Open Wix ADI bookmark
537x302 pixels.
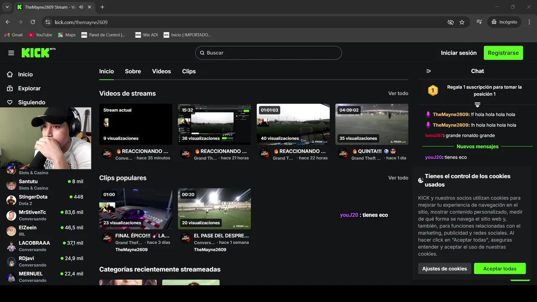146,35
